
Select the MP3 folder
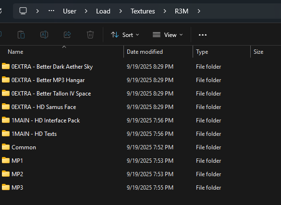(x=17, y=188)
